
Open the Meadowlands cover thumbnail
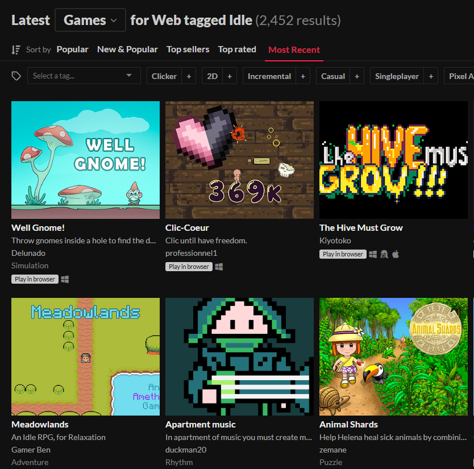click(86, 356)
